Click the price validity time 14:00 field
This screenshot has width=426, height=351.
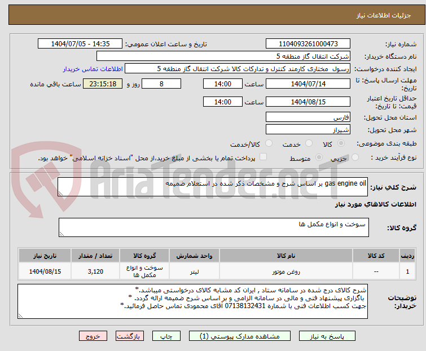[222, 102]
